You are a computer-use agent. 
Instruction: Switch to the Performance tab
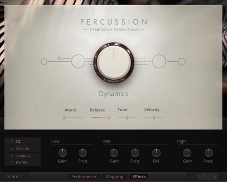(84, 177)
